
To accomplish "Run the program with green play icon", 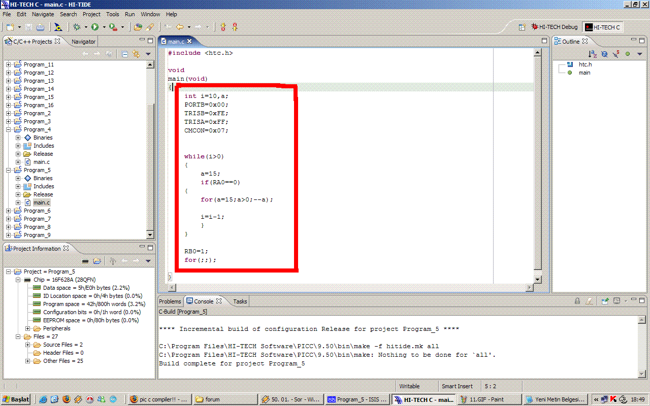I will click(95, 27).
